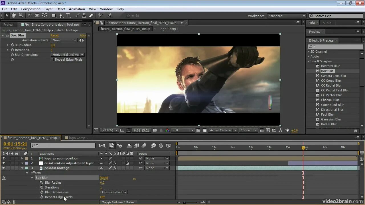Image resolution: width=365 pixels, height=205 pixels.
Task: Select the Clone Stamp tool
Action: pyautogui.click(x=84, y=16)
